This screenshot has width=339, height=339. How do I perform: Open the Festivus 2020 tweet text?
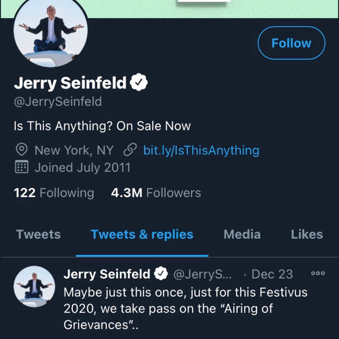tap(185, 308)
